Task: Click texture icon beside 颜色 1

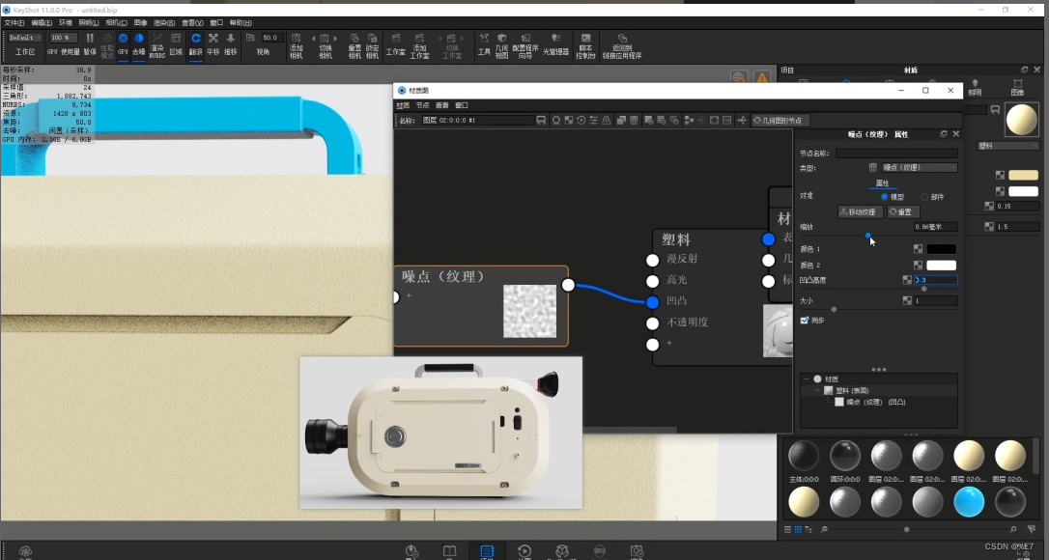Action: 918,249
